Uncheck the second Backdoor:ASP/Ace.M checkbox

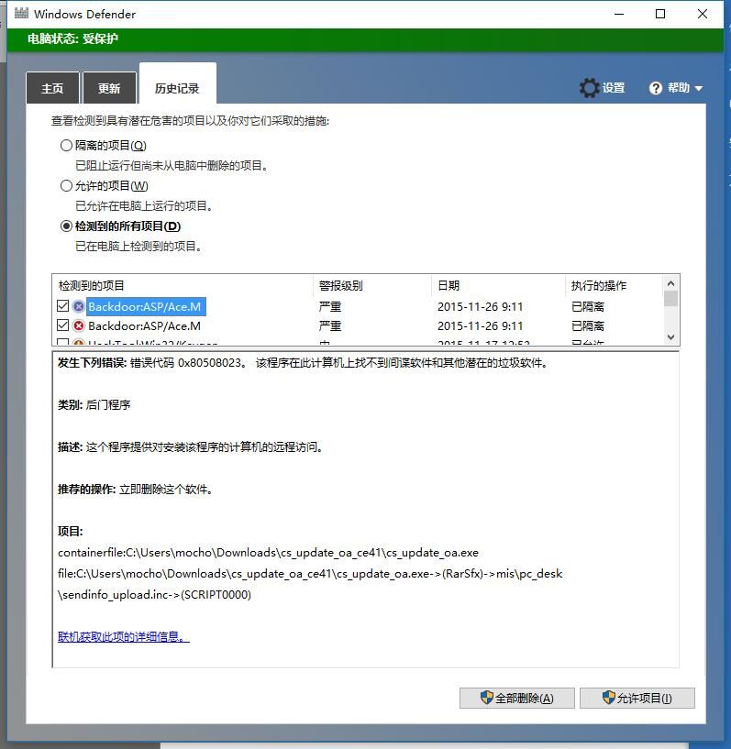[x=63, y=325]
